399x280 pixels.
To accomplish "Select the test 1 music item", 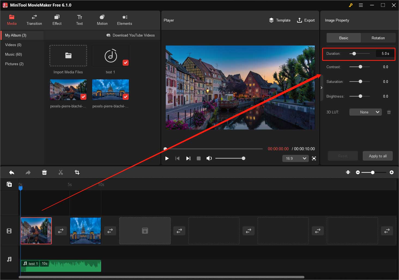I will (110, 56).
